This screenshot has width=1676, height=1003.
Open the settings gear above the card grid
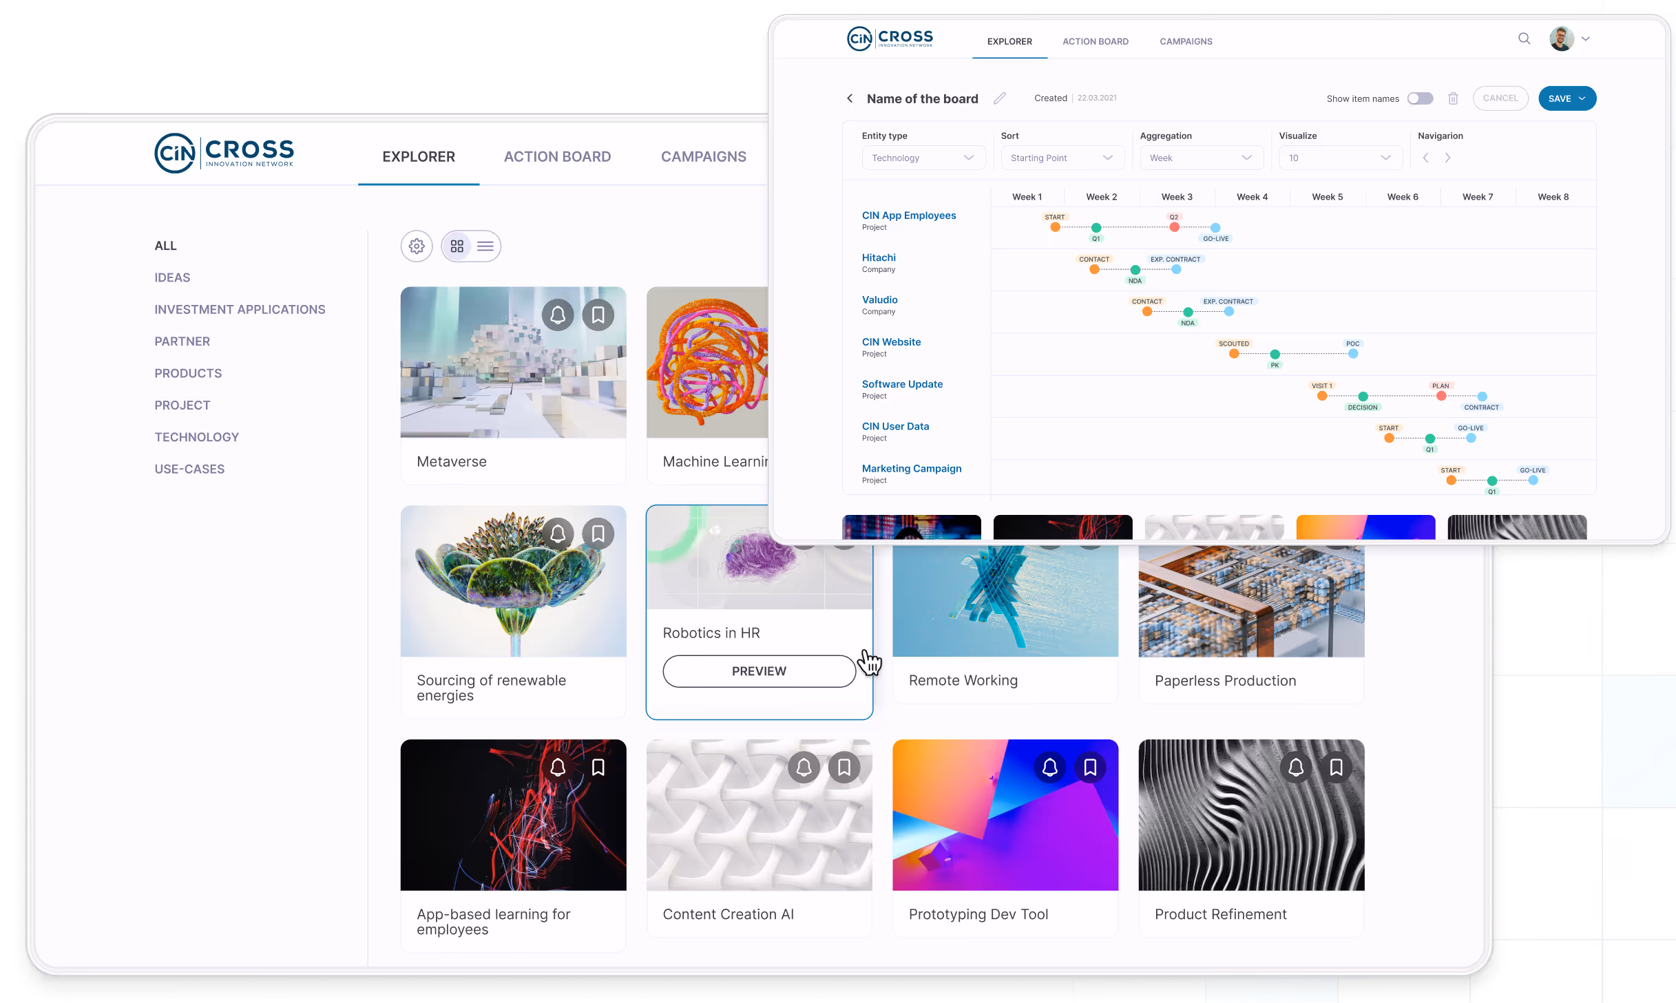(417, 246)
